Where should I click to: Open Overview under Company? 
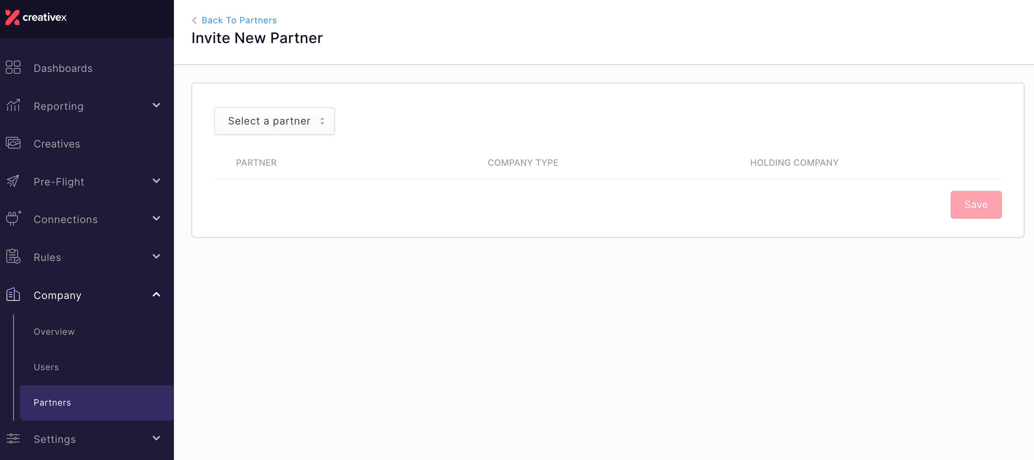tap(54, 332)
